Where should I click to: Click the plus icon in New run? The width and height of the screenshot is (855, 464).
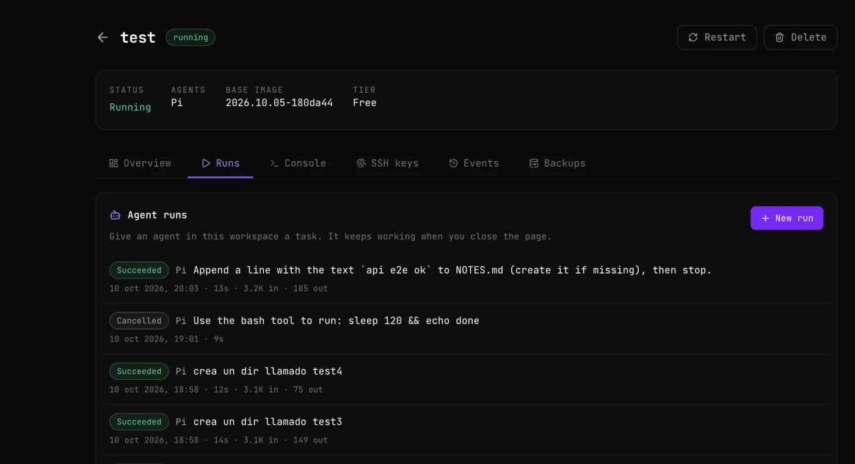pos(766,218)
